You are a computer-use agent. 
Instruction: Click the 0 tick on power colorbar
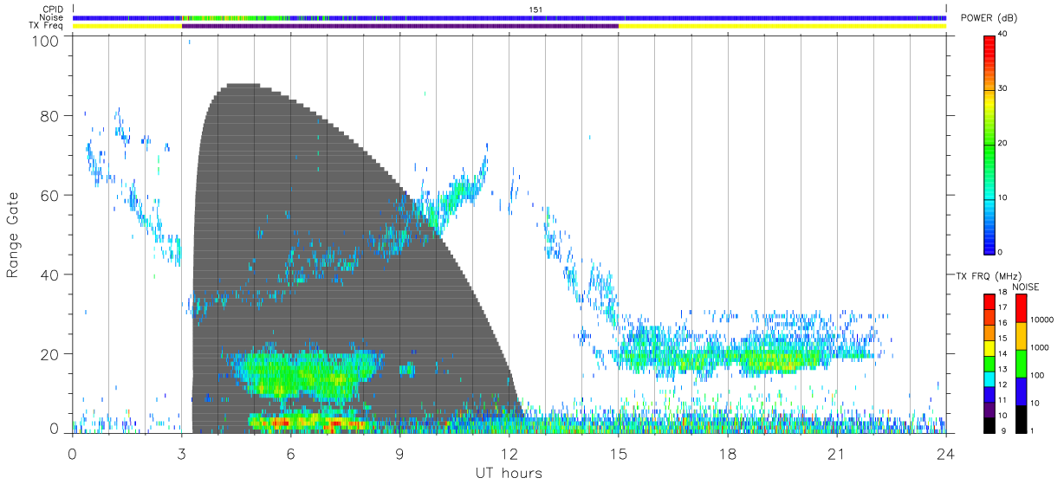point(1001,252)
